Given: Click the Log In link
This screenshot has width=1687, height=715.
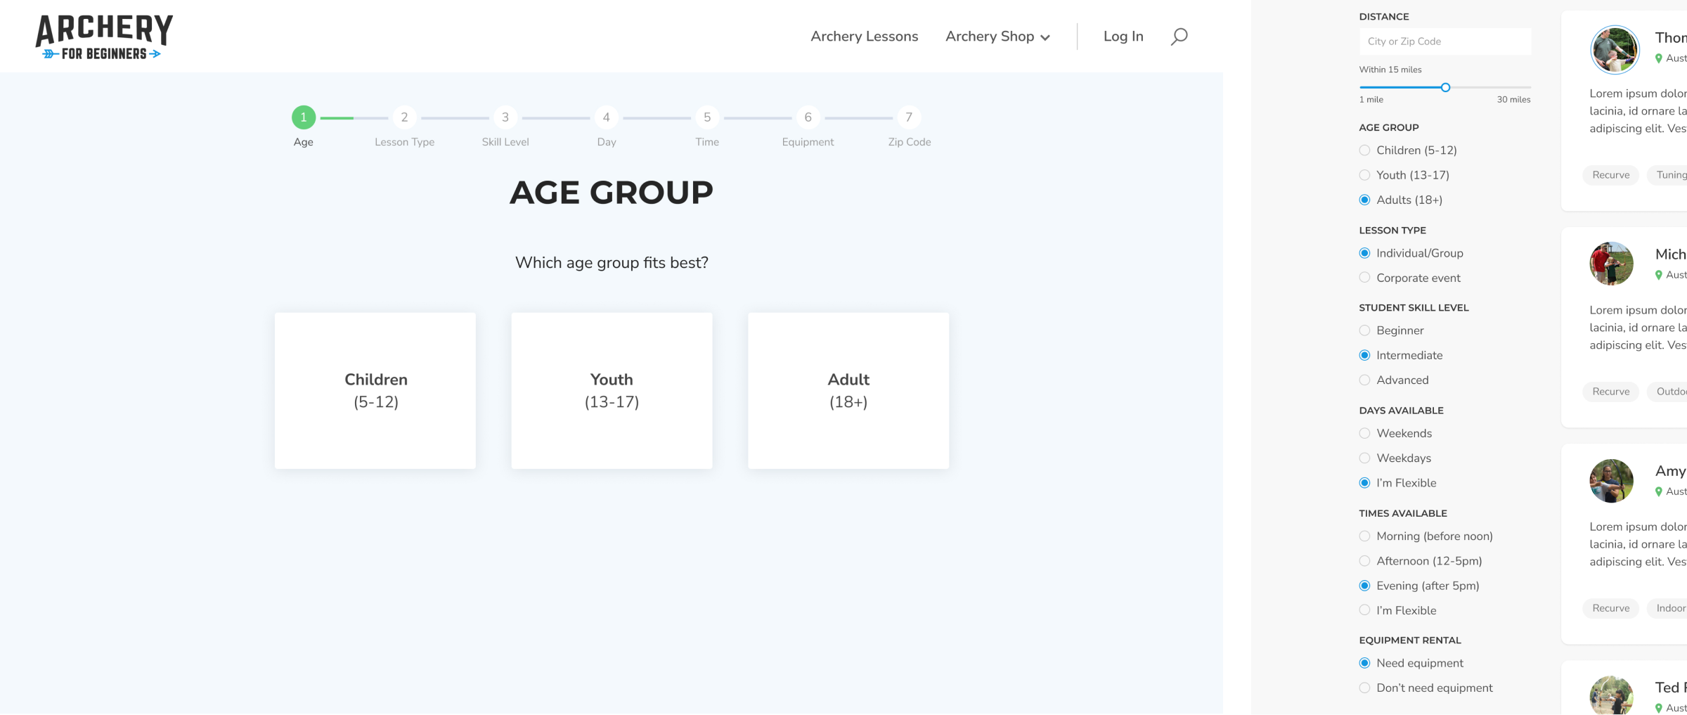Looking at the screenshot, I should coord(1123,37).
